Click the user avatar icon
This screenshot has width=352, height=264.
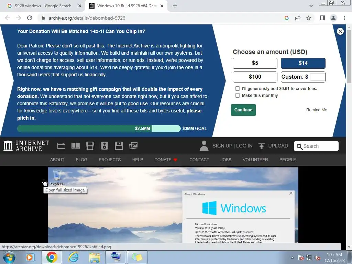204,146
